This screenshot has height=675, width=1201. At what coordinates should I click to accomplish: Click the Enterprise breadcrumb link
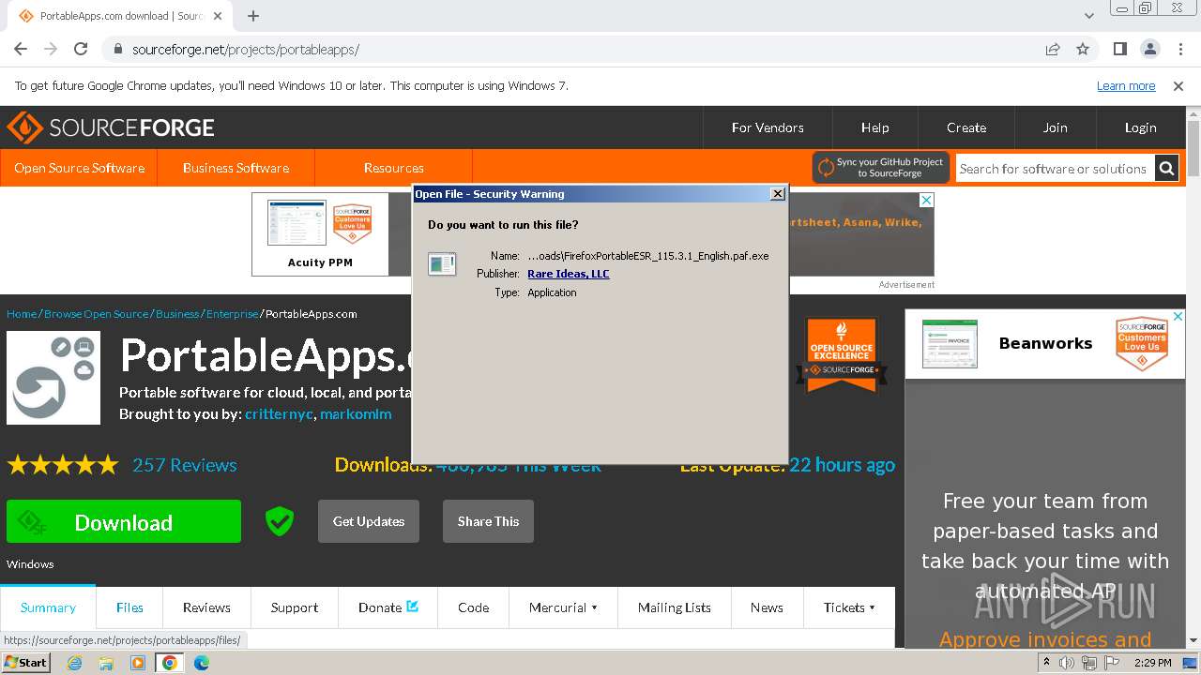[232, 314]
